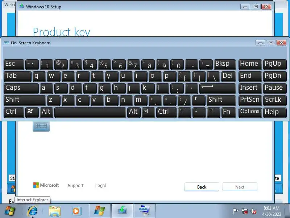Viewport: 290px width, 218px height.
Task: Open the Start menu orb
Action: click(10, 211)
